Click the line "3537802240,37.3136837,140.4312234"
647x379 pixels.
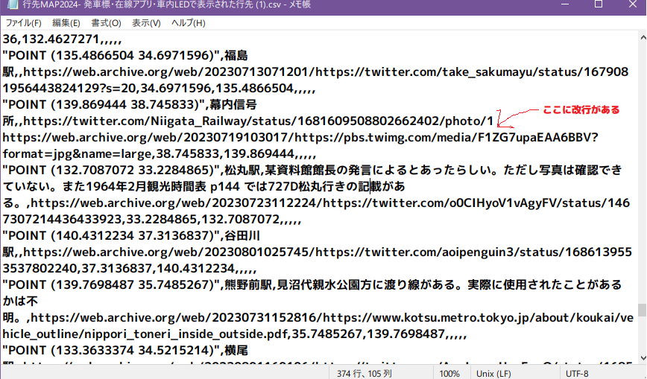pyautogui.click(x=130, y=269)
